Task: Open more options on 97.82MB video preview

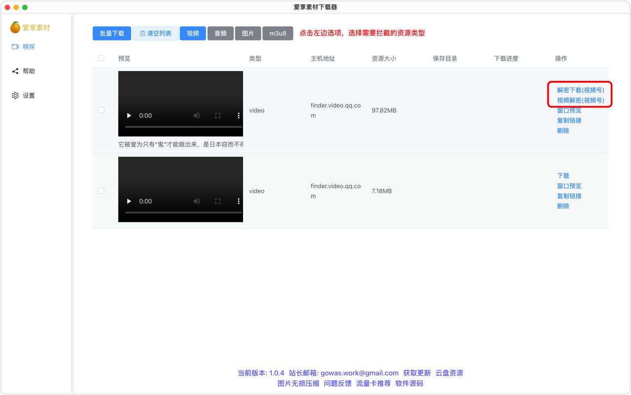Action: [239, 115]
